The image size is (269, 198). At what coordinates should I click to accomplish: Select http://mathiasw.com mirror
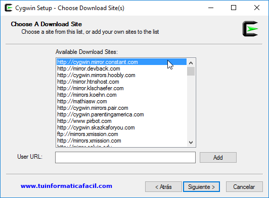point(121,101)
